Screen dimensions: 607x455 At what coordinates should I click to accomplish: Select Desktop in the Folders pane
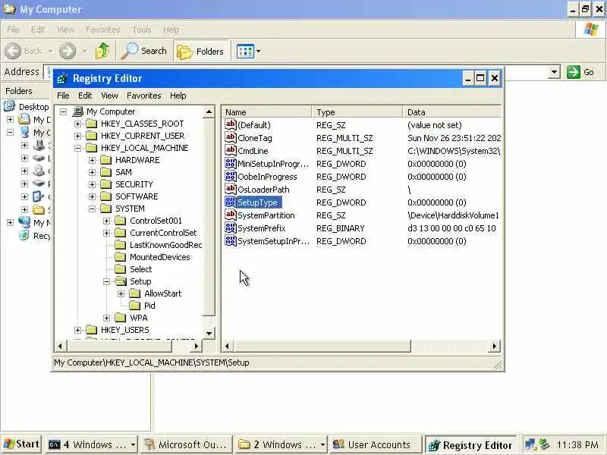(x=33, y=107)
